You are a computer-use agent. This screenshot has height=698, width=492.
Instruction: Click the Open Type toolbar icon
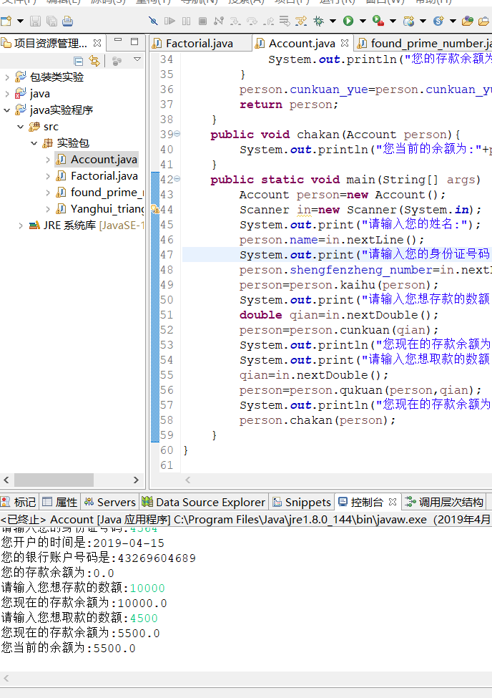click(468, 21)
